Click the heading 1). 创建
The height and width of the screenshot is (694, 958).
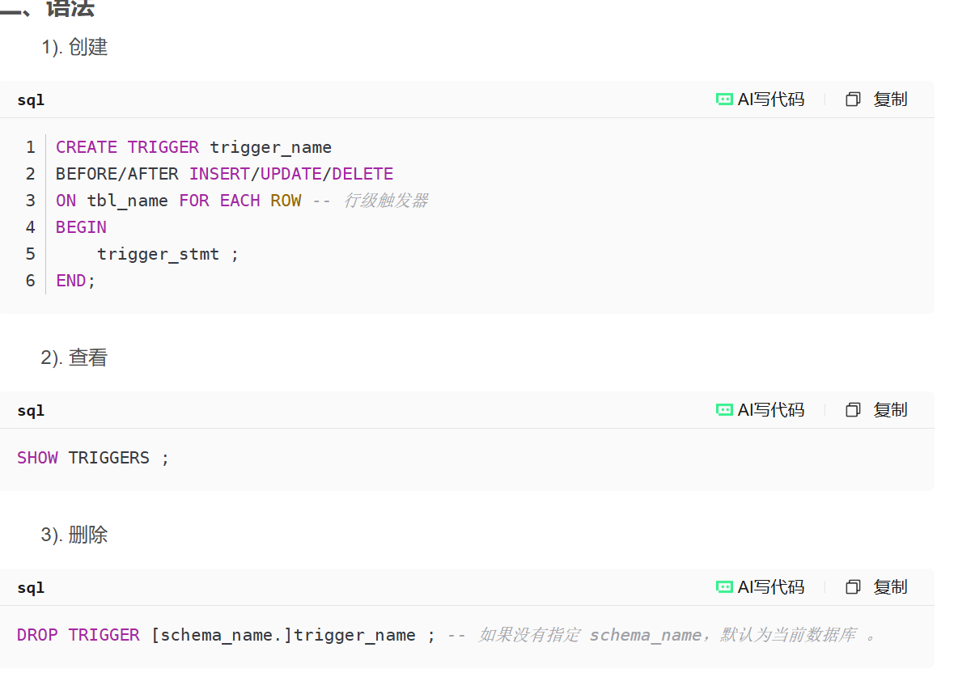coord(74,47)
